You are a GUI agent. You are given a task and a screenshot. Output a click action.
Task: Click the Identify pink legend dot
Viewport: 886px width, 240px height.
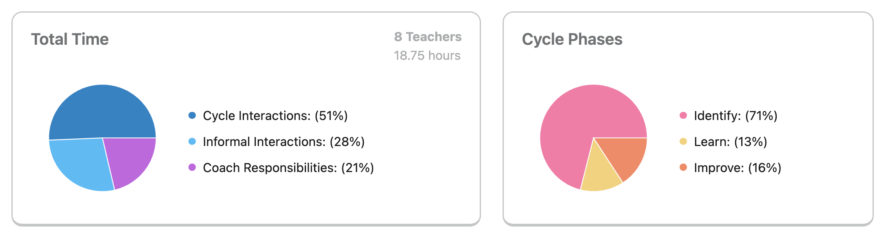coord(683,116)
